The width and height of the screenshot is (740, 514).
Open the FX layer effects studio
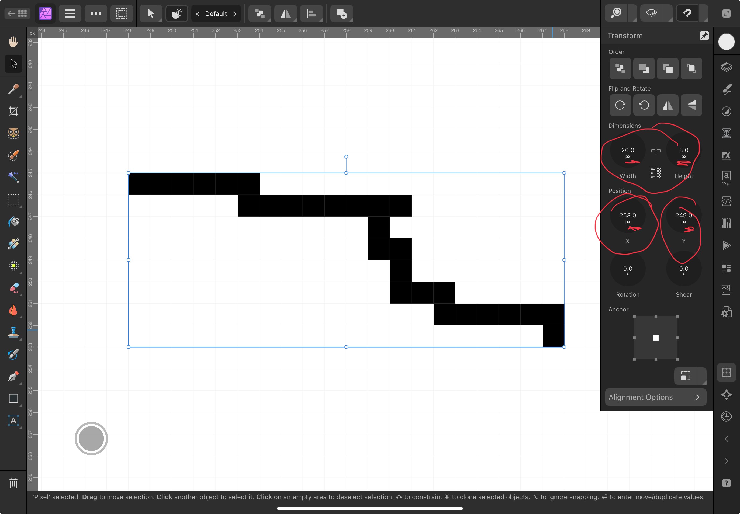(x=726, y=155)
